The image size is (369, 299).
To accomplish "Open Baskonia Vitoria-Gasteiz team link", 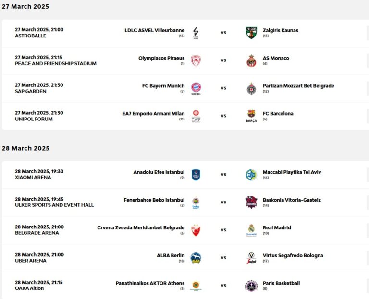I will pos(292,200).
